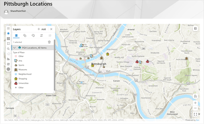The height and width of the screenshot is (124, 204).
Task: Click the 1 selected text
Action: pyautogui.click(x=17, y=42)
